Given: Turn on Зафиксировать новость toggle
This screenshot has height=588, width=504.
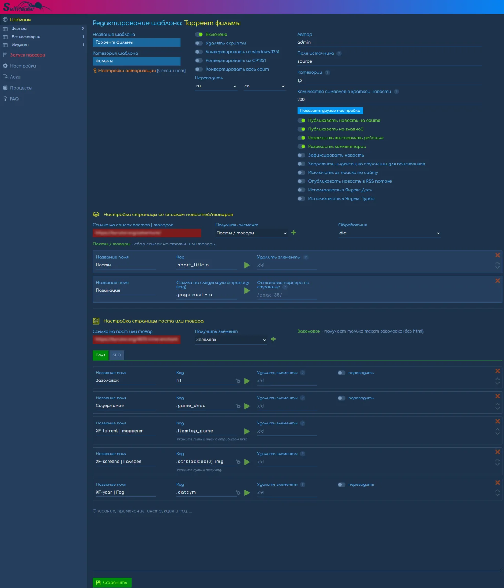Looking at the screenshot, I should coord(301,155).
